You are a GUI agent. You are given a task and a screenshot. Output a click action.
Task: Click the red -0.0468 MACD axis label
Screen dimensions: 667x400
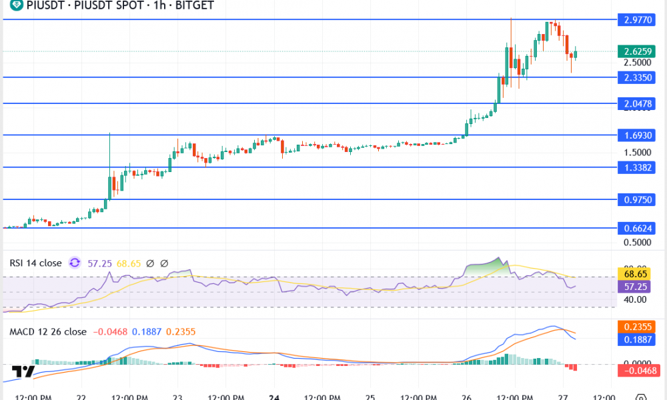click(639, 371)
